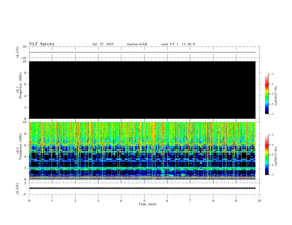This screenshot has width=292, height=225.
Task: Click the ch.1 spectrogram black panel
Action: (142, 90)
